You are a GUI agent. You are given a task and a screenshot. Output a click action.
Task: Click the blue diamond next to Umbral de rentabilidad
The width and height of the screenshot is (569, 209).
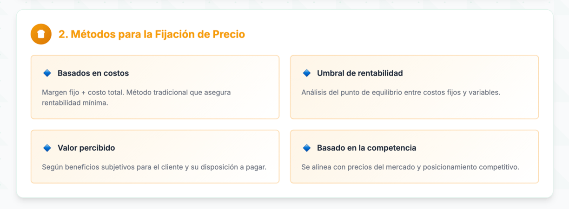(x=306, y=73)
